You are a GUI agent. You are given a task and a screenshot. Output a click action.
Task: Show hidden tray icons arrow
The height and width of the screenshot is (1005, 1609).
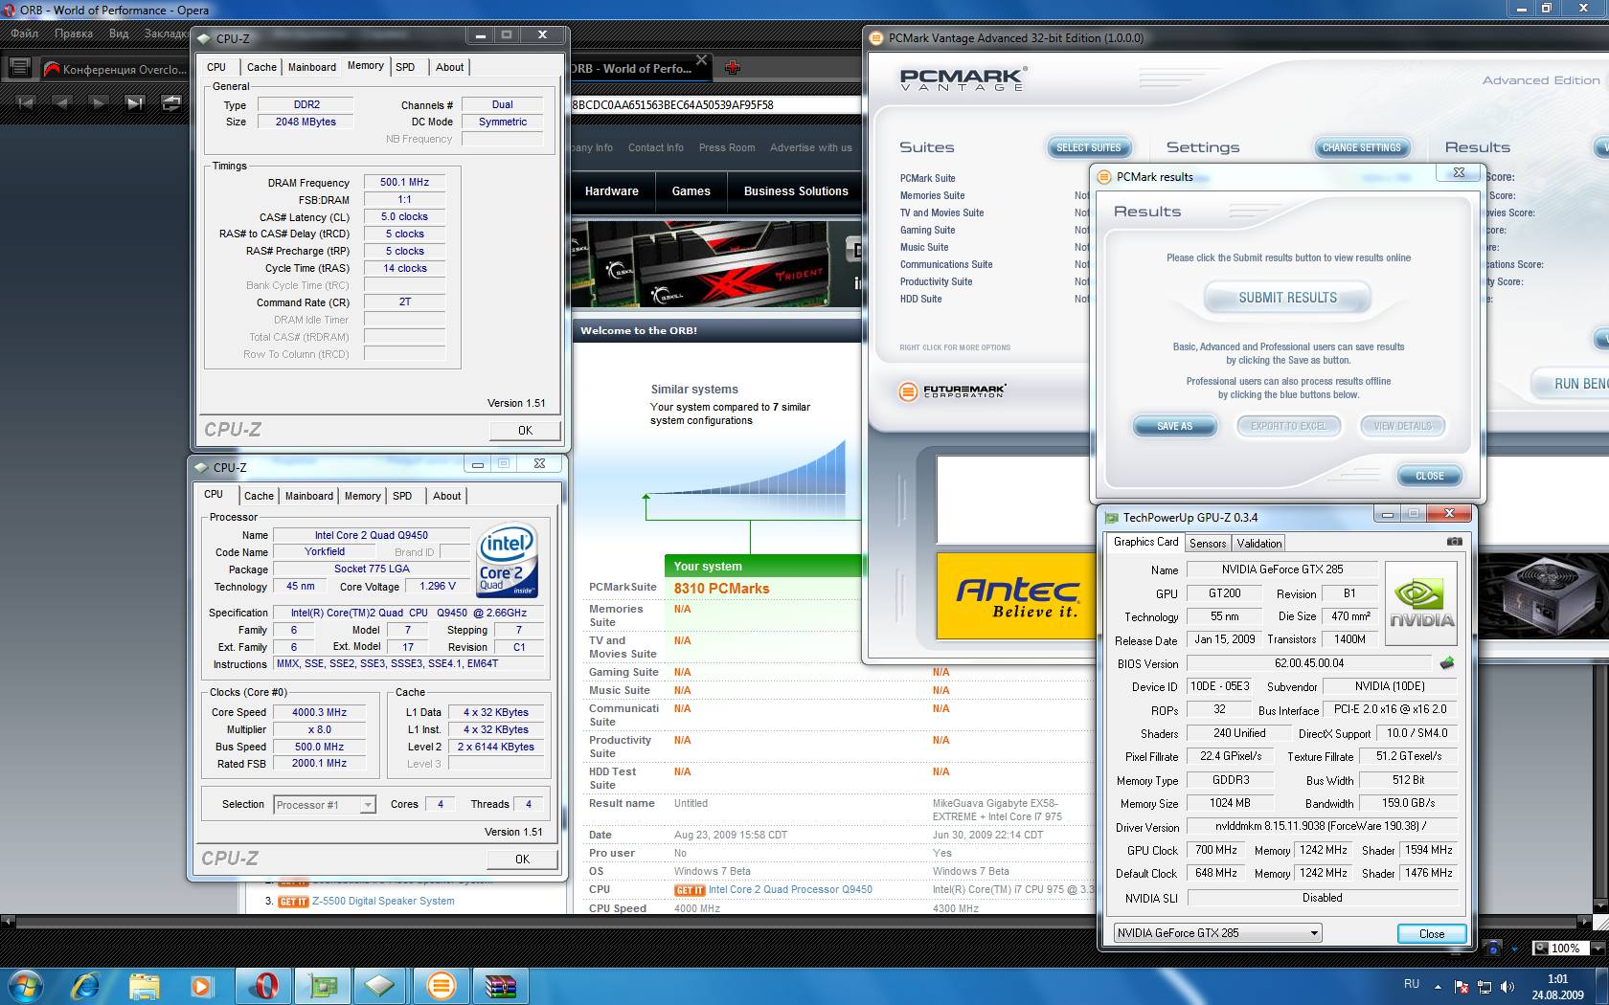click(x=1438, y=986)
